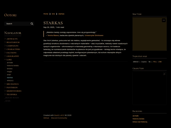This screenshot has height=128, width=171.
Task: Go to Home in the breadcrumbs
Action: 46,14
